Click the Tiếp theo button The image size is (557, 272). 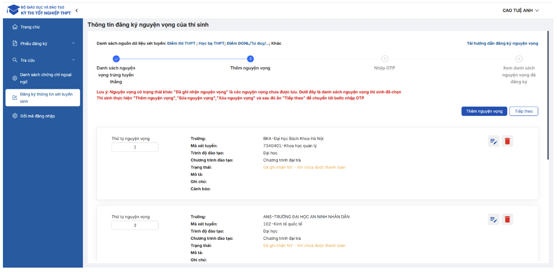[523, 111]
